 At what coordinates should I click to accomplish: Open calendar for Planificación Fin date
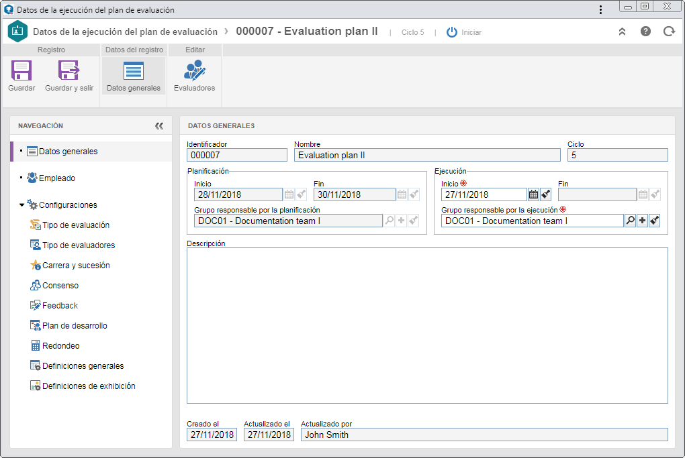click(402, 194)
